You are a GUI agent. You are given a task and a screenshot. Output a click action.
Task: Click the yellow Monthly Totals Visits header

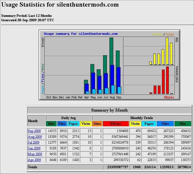pos(135,124)
